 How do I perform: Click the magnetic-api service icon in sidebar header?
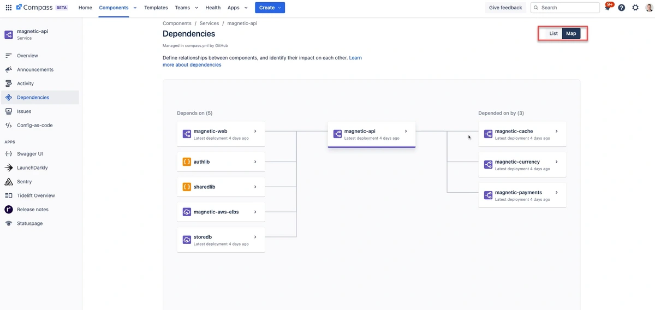click(x=8, y=34)
